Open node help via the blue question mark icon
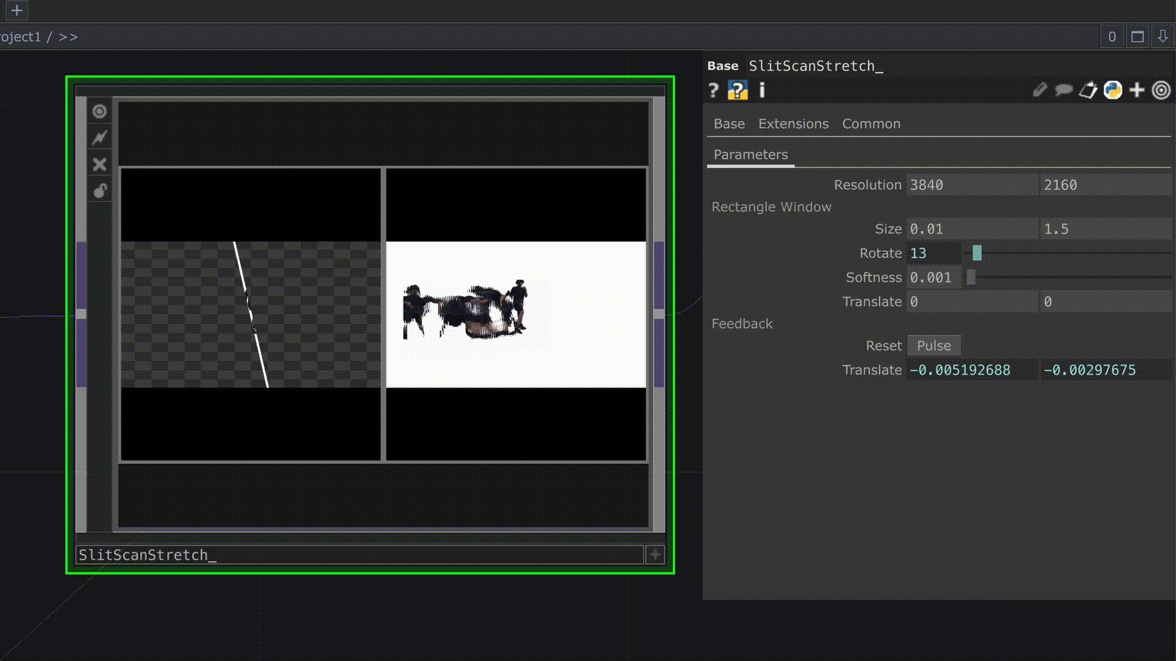 click(x=738, y=91)
